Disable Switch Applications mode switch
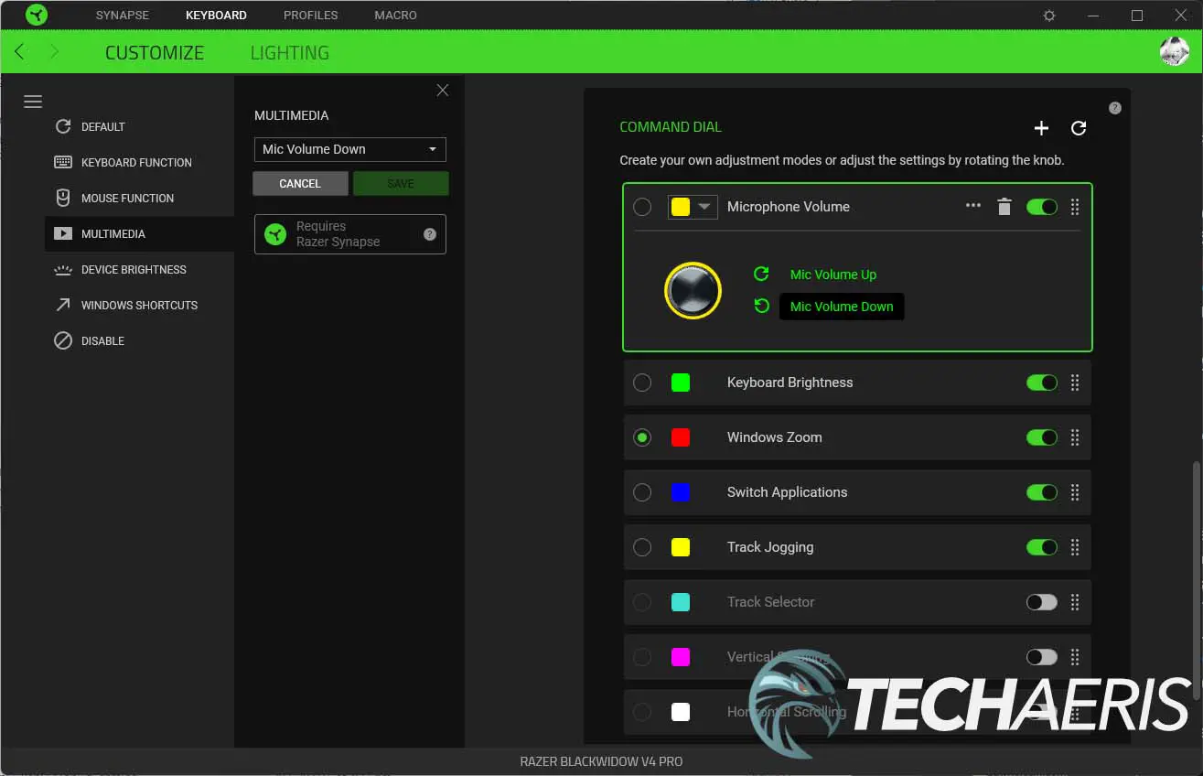The image size is (1203, 776). (x=1042, y=492)
